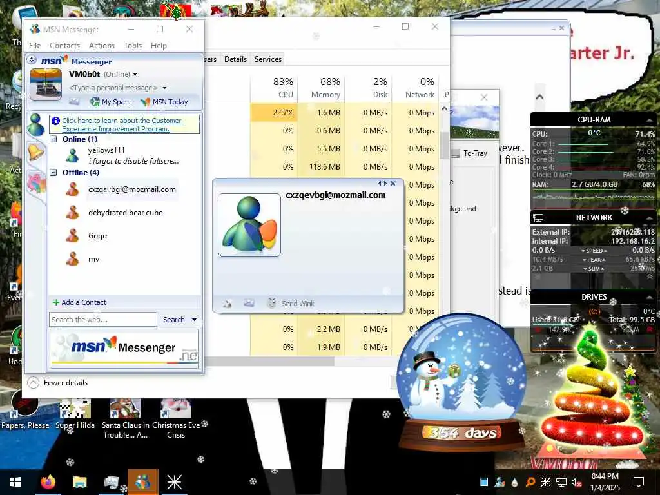Open the pink butterfly tab in Messenger sidebar
Viewport: 660px width, 495px height.
(x=36, y=184)
